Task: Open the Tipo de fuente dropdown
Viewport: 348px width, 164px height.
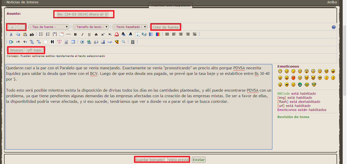Action: click(49, 27)
